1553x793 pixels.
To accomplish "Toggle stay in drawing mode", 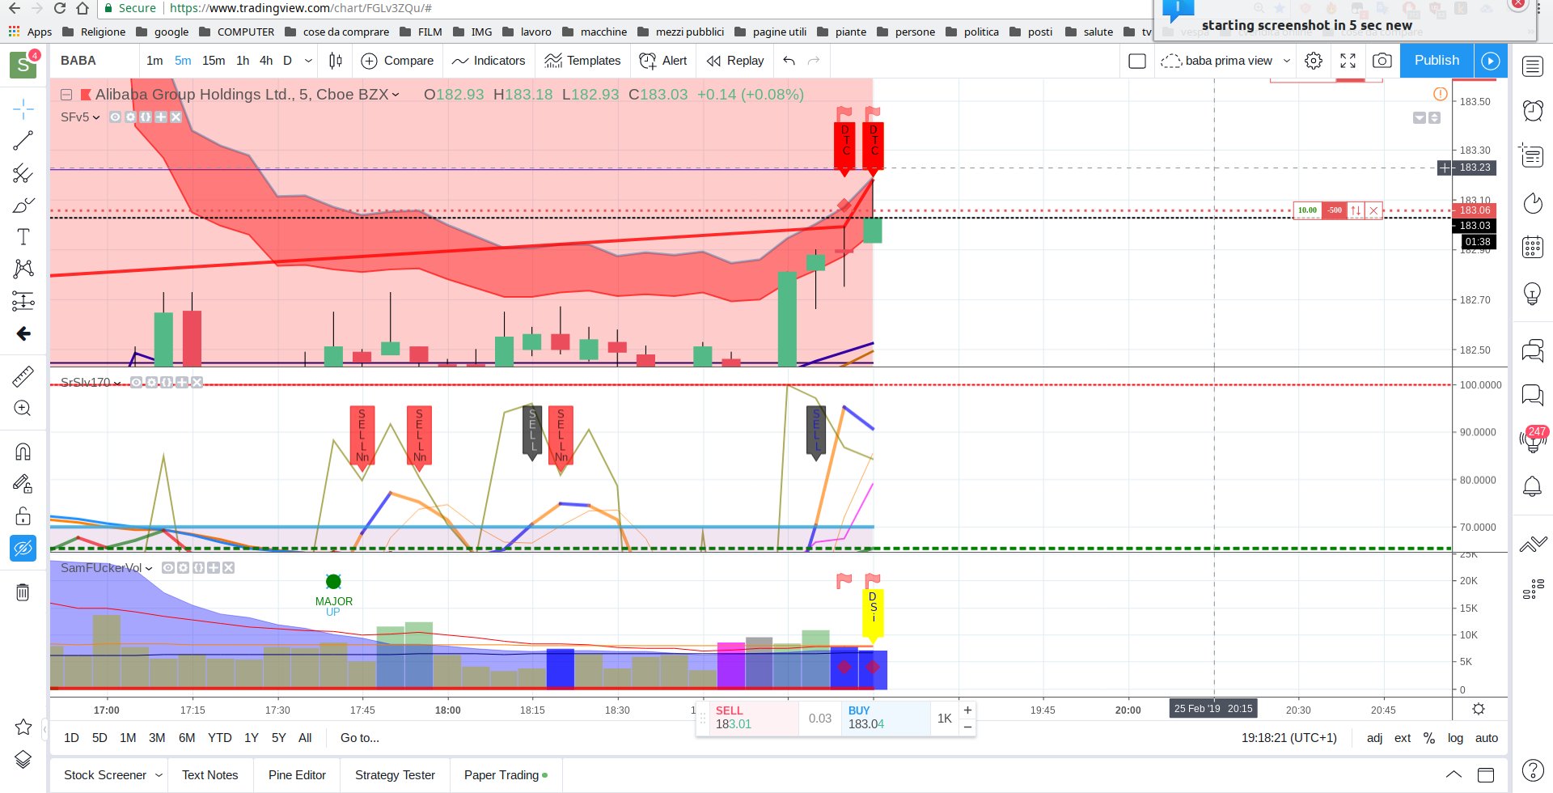I will click(23, 484).
